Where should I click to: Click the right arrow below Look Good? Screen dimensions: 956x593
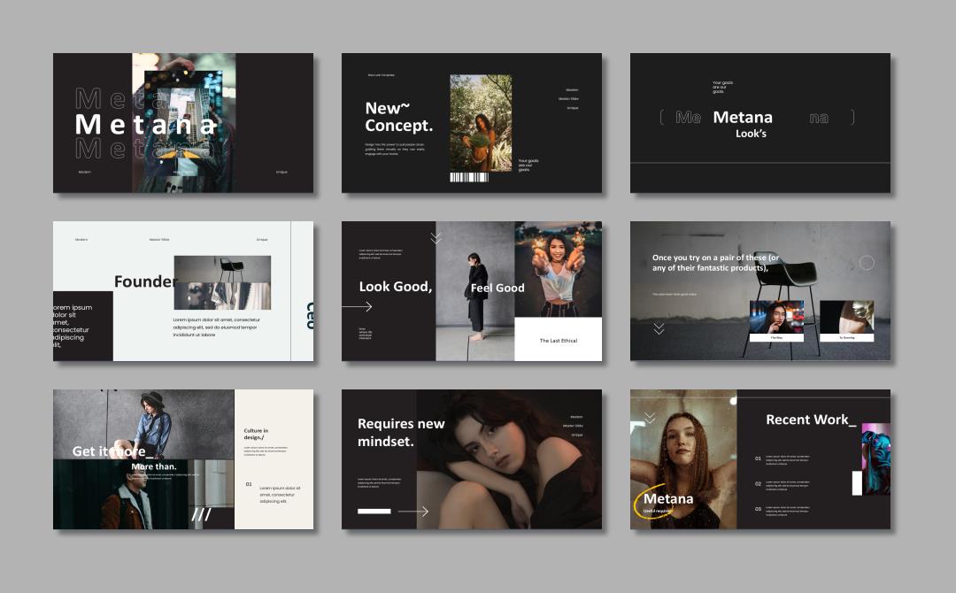[357, 307]
